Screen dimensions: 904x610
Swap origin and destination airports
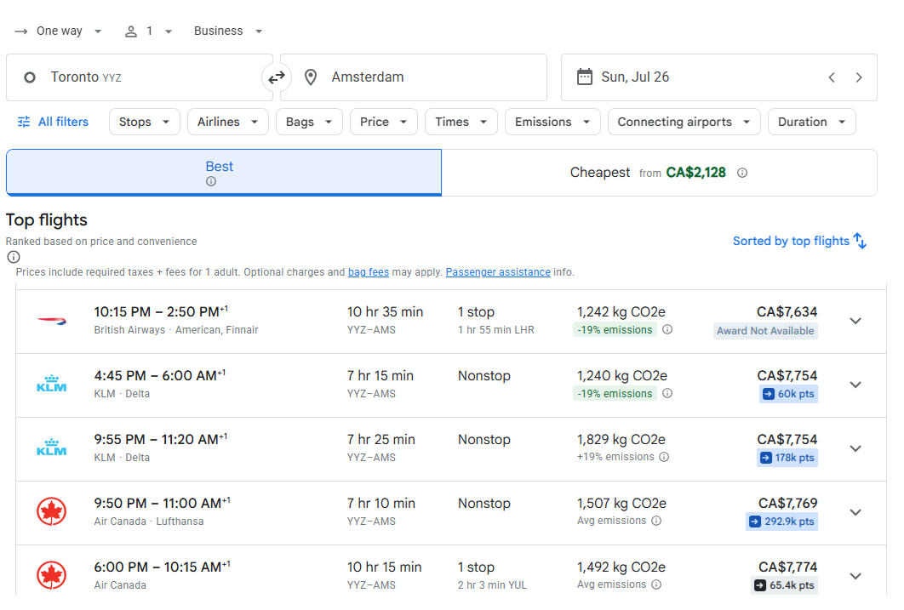coord(277,77)
